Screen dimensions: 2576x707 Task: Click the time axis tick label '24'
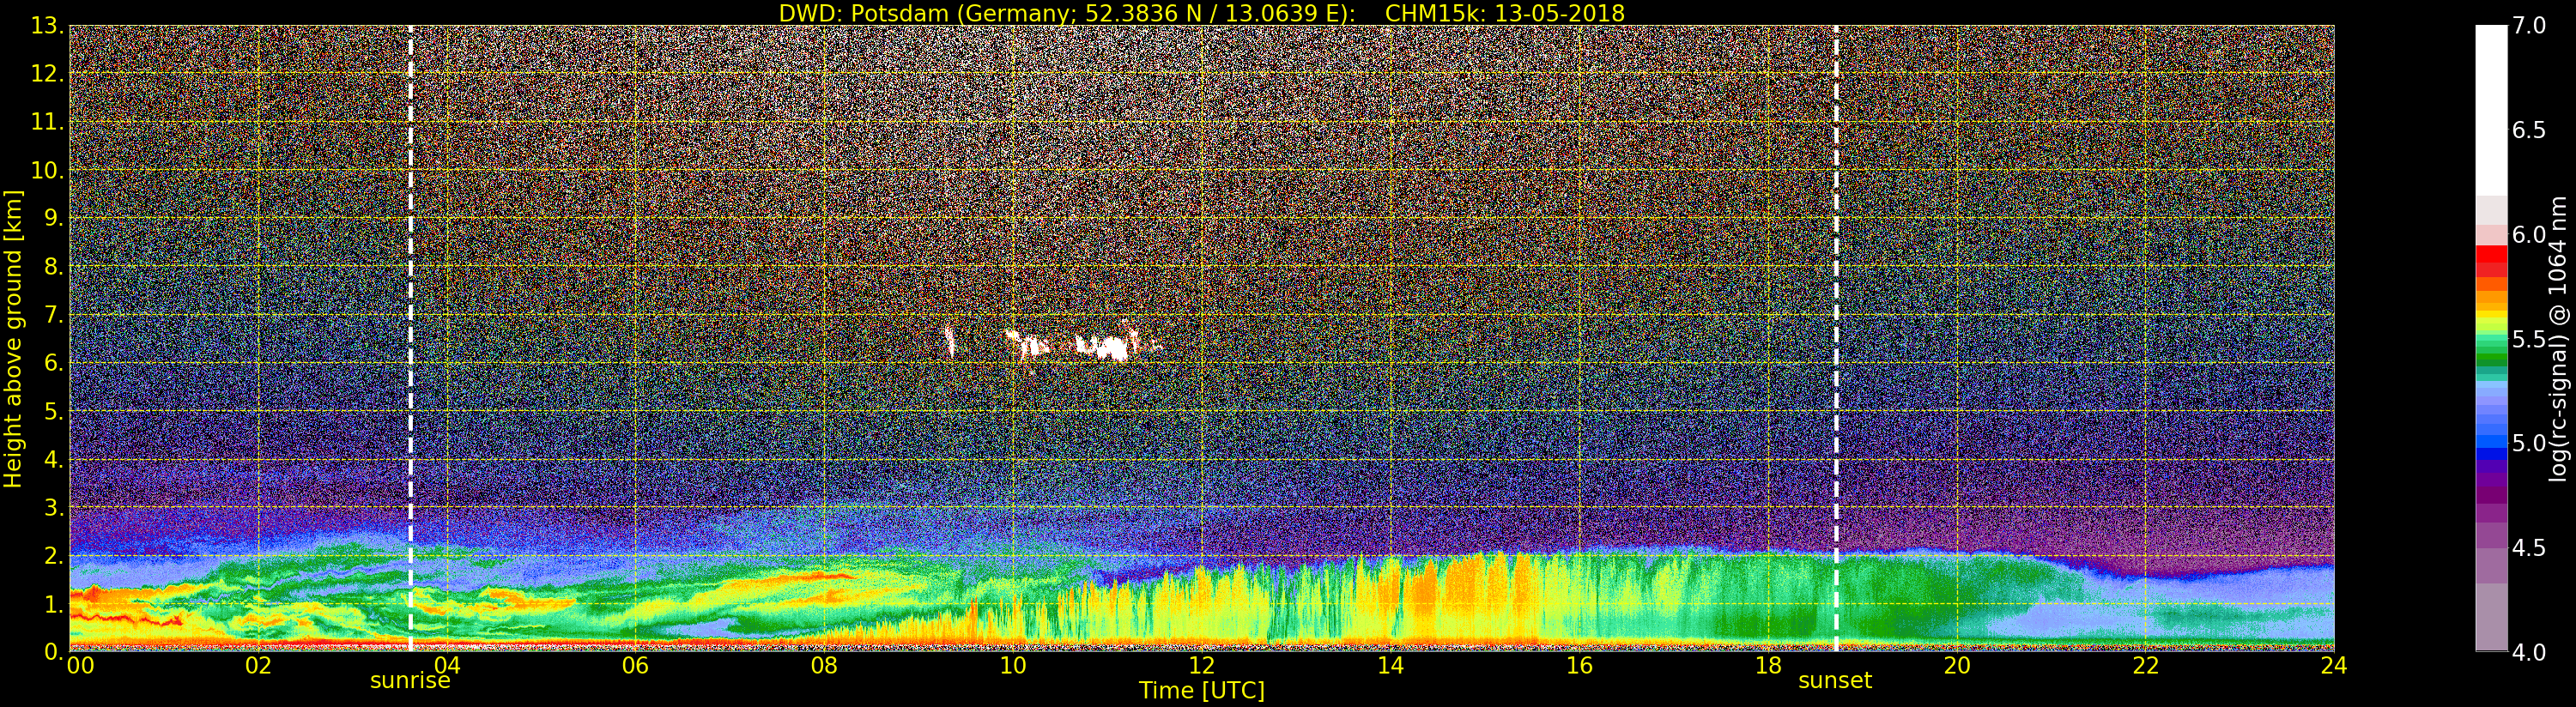[x=2333, y=665]
